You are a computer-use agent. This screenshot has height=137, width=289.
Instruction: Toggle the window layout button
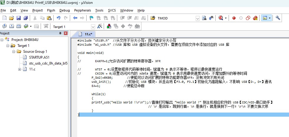point(265,18)
